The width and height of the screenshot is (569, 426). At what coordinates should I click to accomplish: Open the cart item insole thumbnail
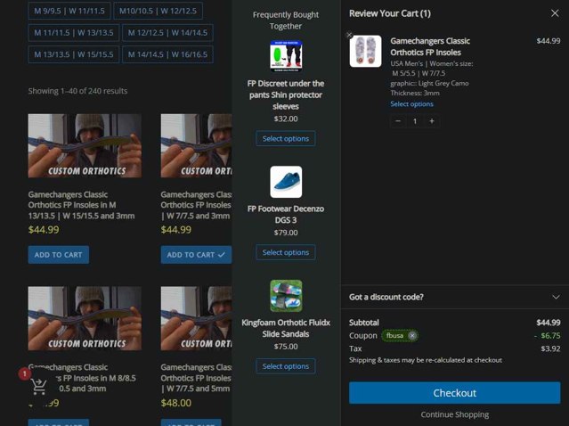365,51
